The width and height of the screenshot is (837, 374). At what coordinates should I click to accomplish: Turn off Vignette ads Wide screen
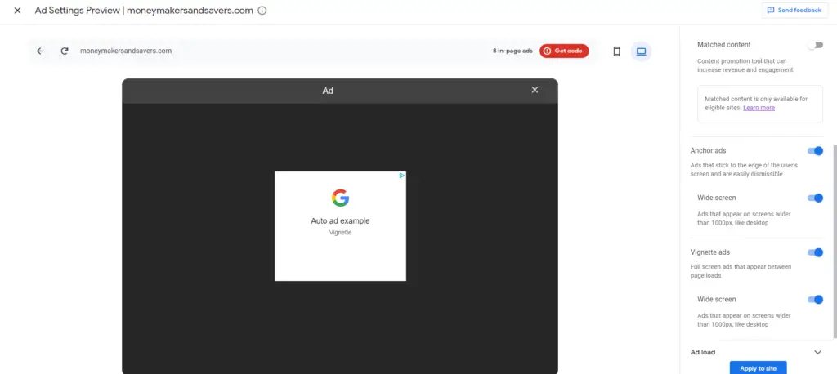(815, 300)
